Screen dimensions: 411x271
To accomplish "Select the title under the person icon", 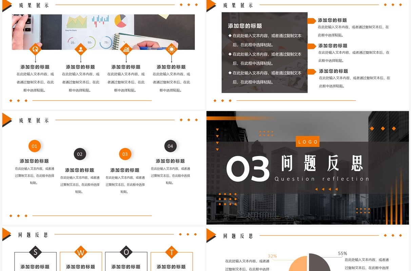I will click(80, 67).
